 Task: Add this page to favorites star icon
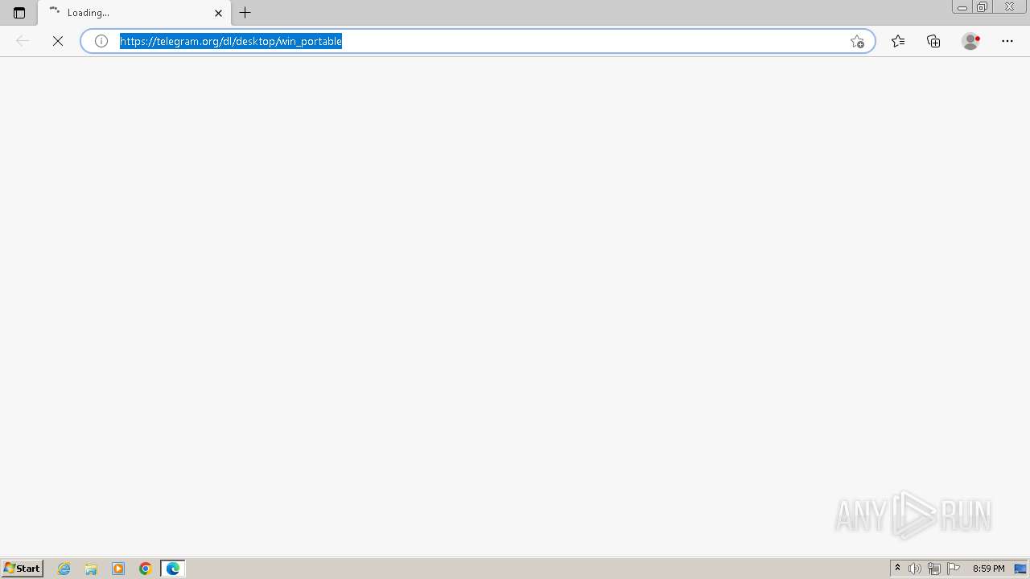pyautogui.click(x=857, y=41)
